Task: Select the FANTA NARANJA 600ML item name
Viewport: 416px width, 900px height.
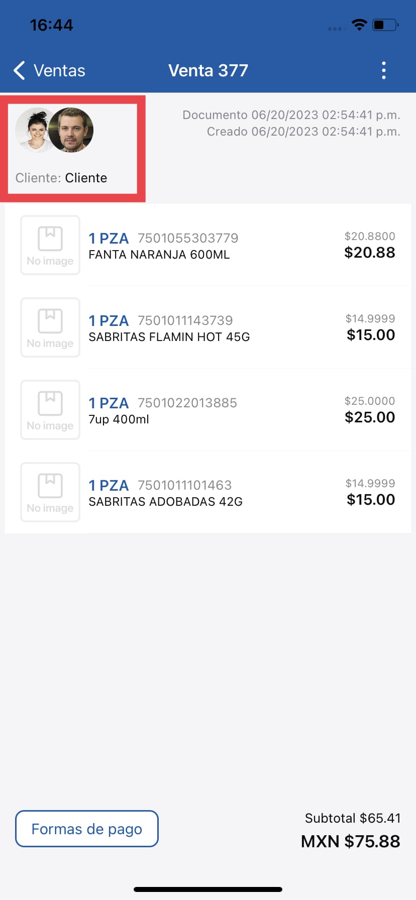Action: tap(159, 255)
